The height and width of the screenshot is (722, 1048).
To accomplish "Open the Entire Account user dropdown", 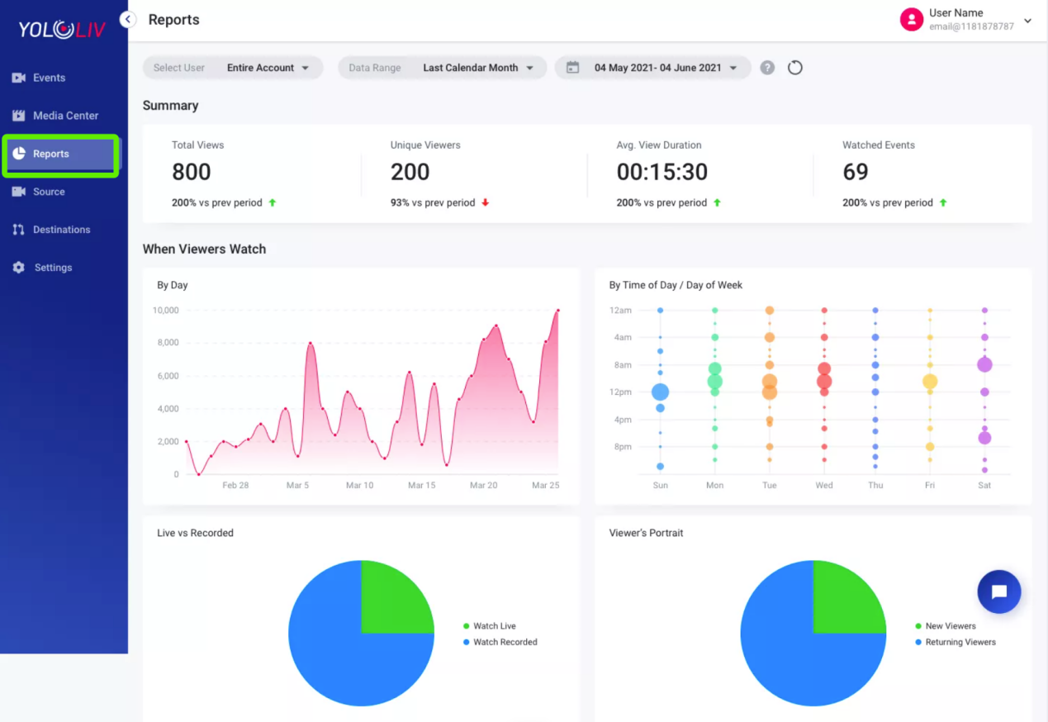I will click(268, 68).
